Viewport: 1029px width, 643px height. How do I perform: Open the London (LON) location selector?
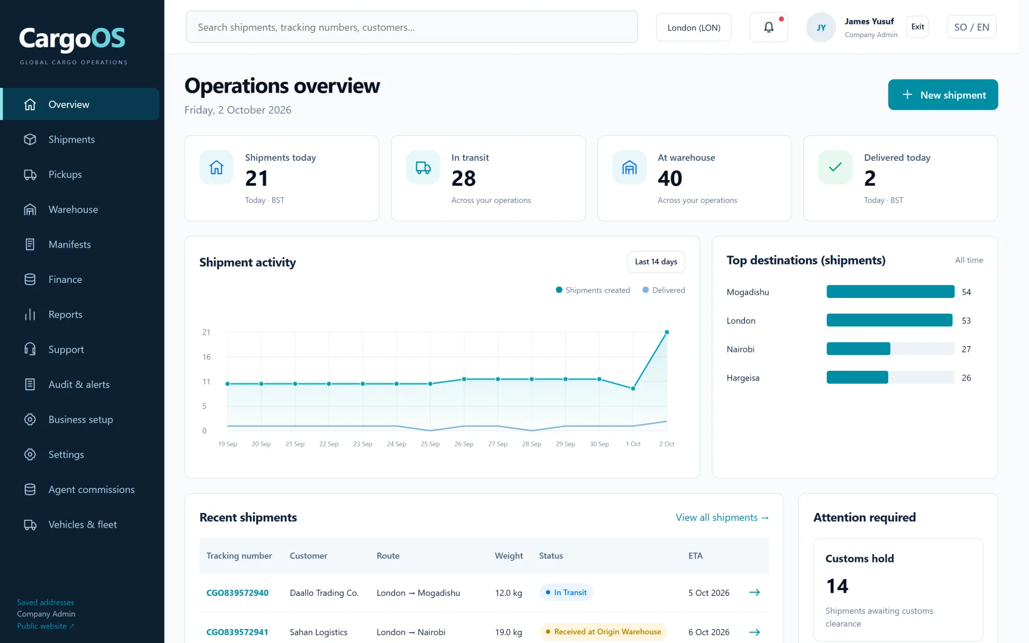pyautogui.click(x=694, y=27)
